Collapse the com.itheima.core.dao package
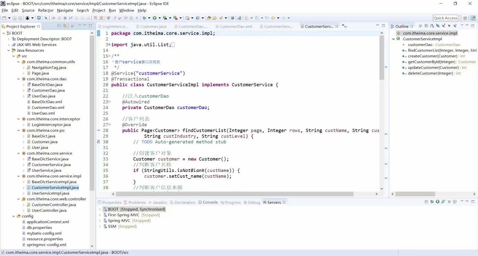 pyautogui.click(x=18, y=79)
